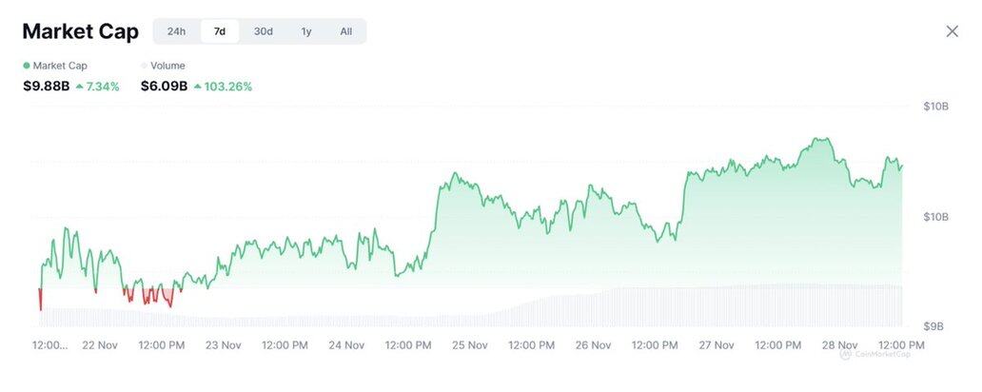Click the 28 Nov x-axis date label
982x392 pixels.
[840, 345]
